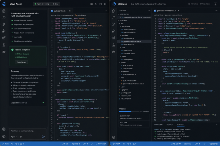This screenshot has width=220, height=146.
Task: Click 'Ln 46, Col 47' in Stepwise status bar
Action: pos(176,144)
